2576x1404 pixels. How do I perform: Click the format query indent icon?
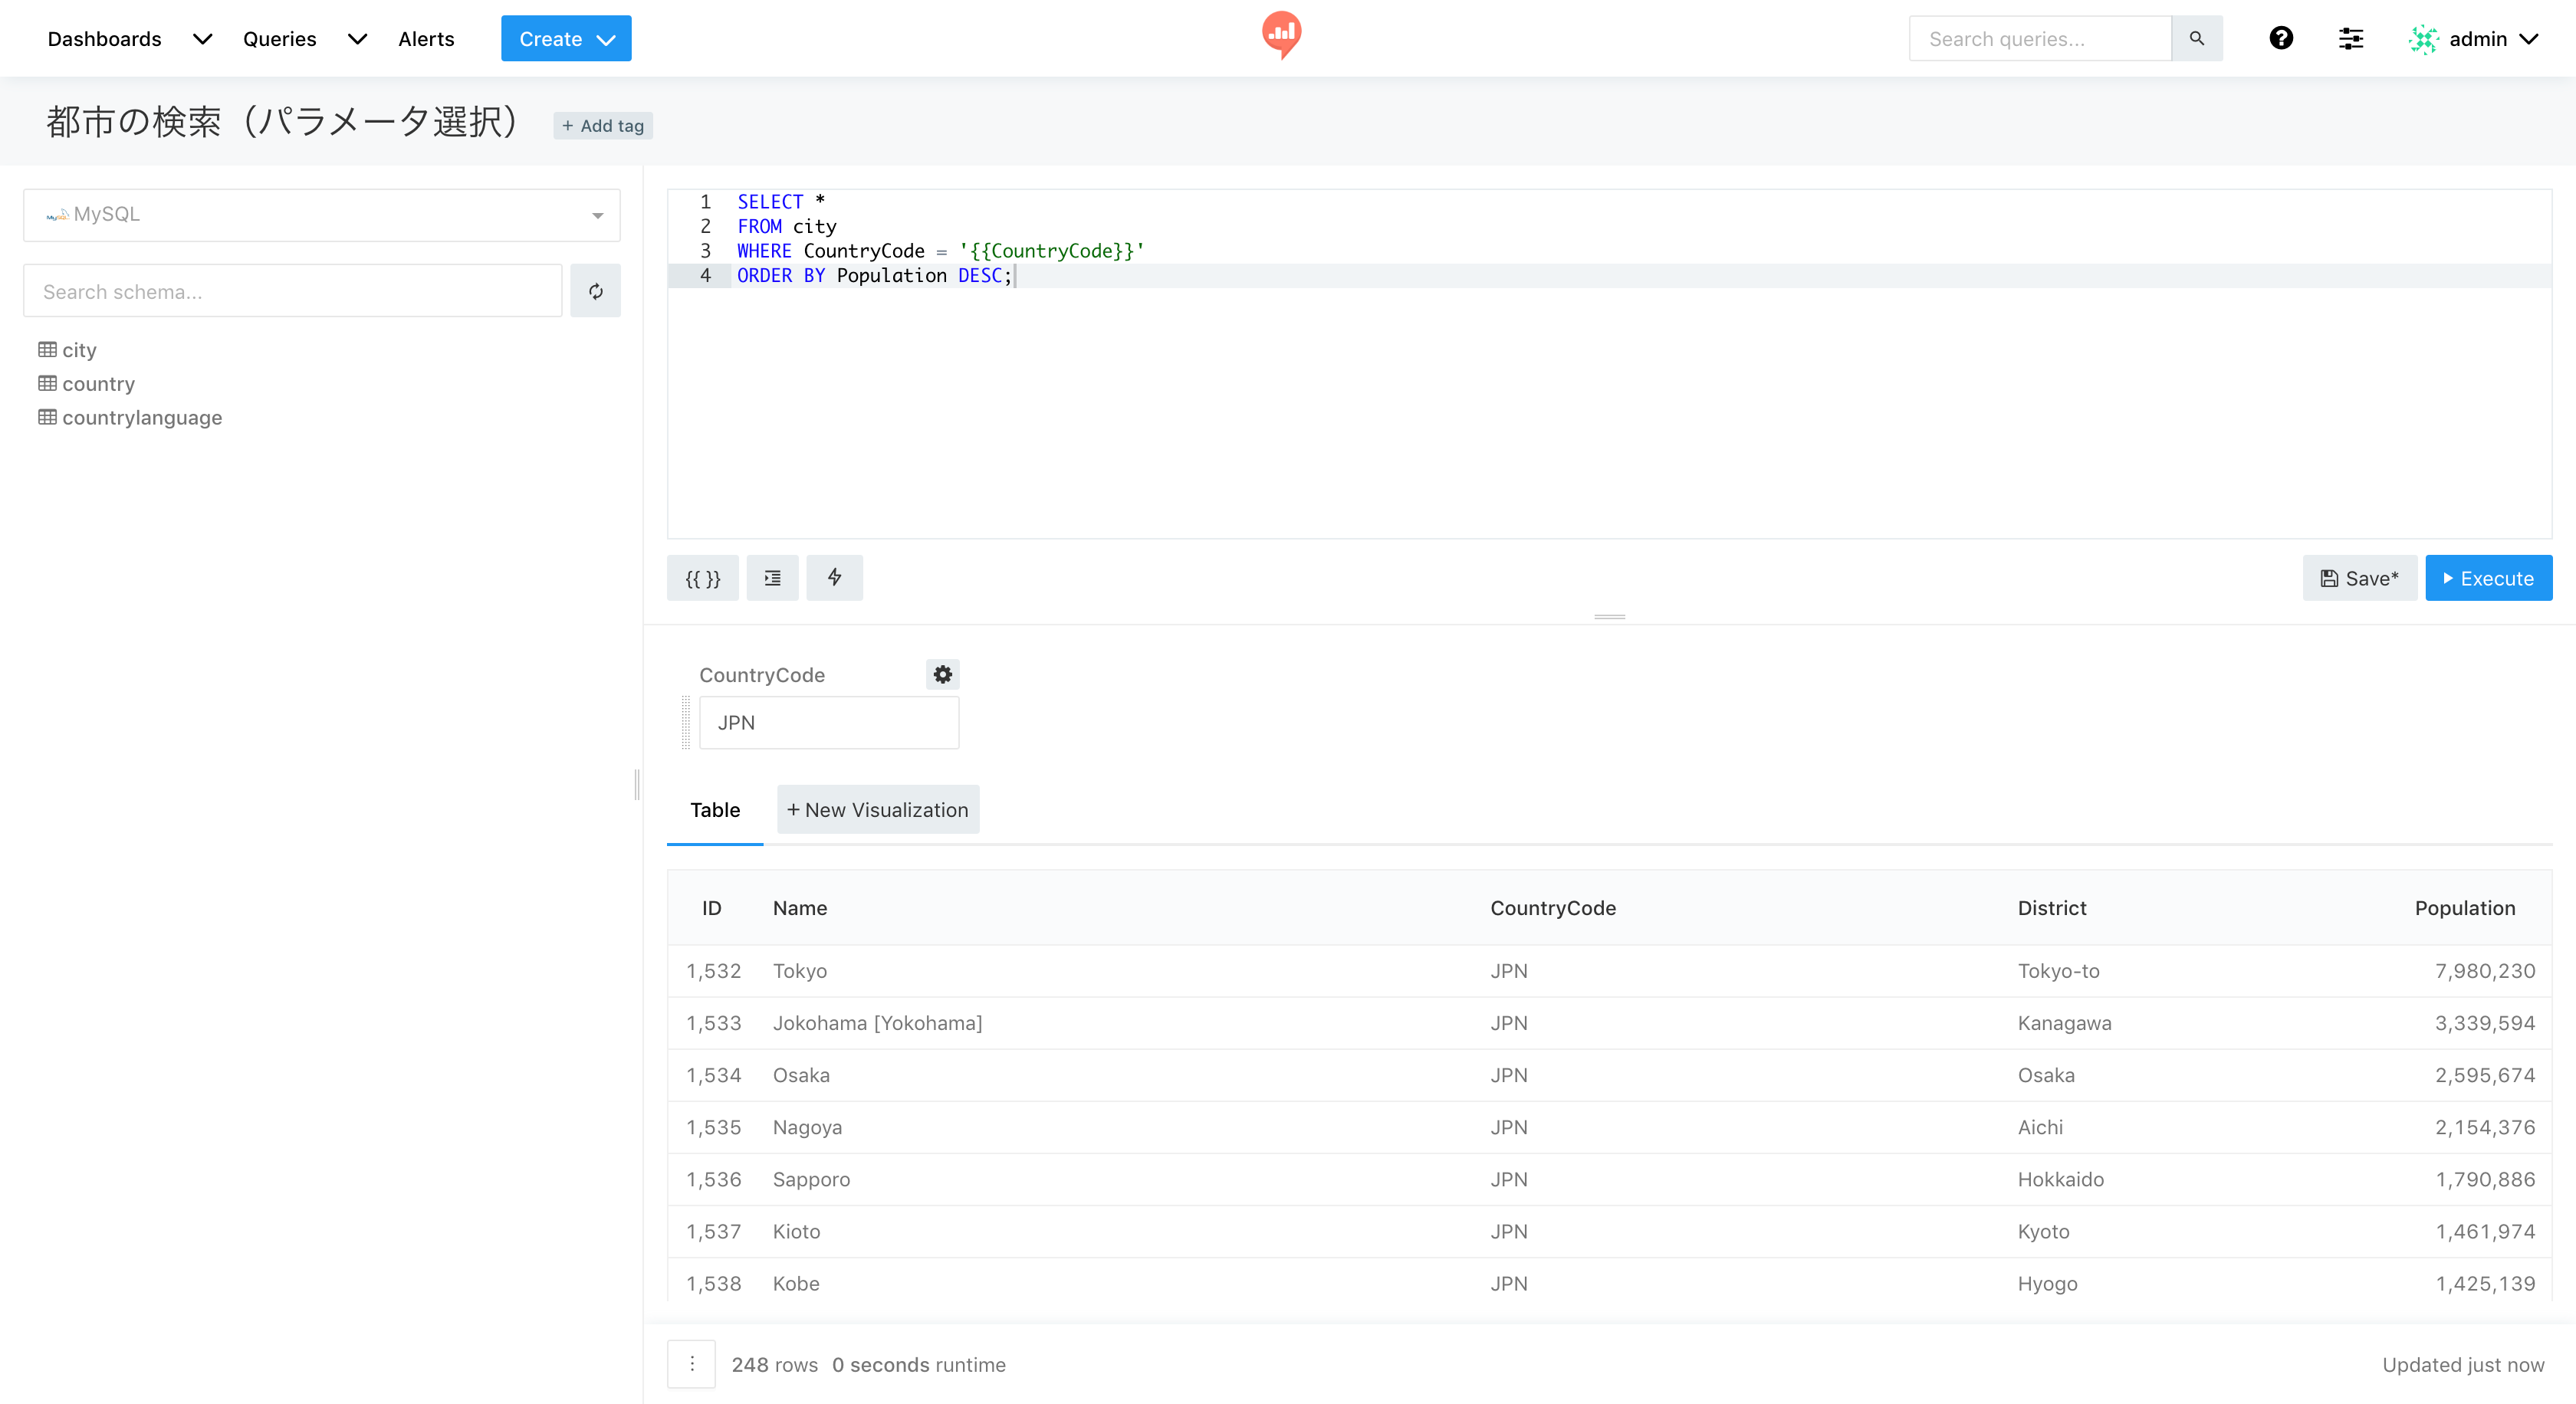coord(772,579)
